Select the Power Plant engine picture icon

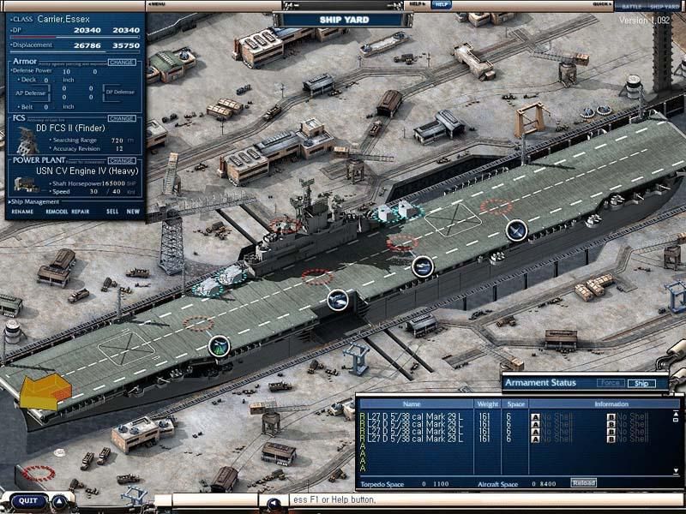pyautogui.click(x=26, y=183)
